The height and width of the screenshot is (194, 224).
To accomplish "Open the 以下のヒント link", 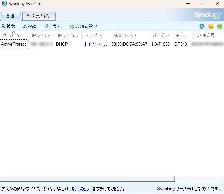I will (x=82, y=189).
